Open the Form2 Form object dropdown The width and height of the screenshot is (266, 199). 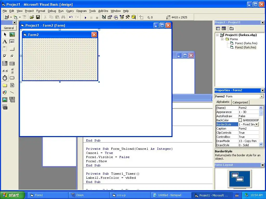[262, 96]
